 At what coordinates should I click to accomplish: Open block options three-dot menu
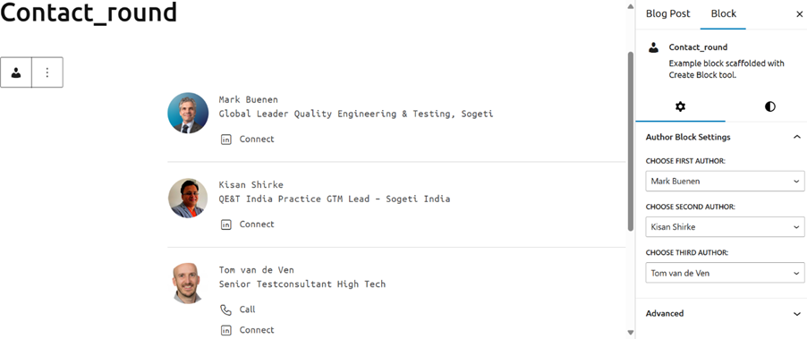[47, 72]
